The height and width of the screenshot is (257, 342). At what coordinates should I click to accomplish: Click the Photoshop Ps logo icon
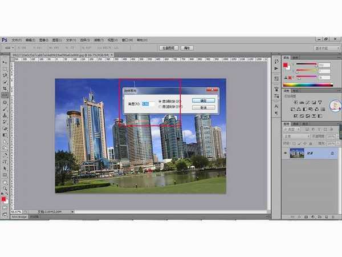tap(5, 40)
